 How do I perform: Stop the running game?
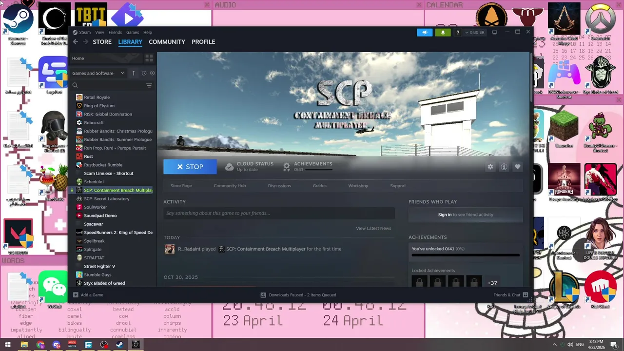click(190, 167)
